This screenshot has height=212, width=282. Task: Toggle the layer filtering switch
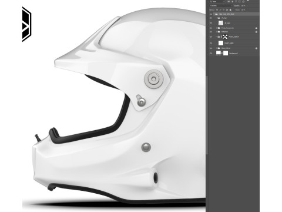[x=248, y=1]
